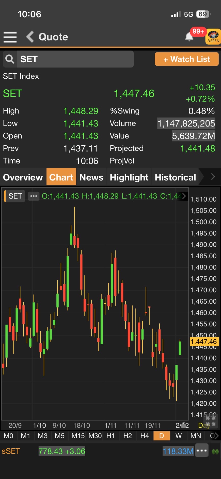221x479 pixels.
Task: Tap the sSET value 778.43 +3.06
Action: coord(62,451)
